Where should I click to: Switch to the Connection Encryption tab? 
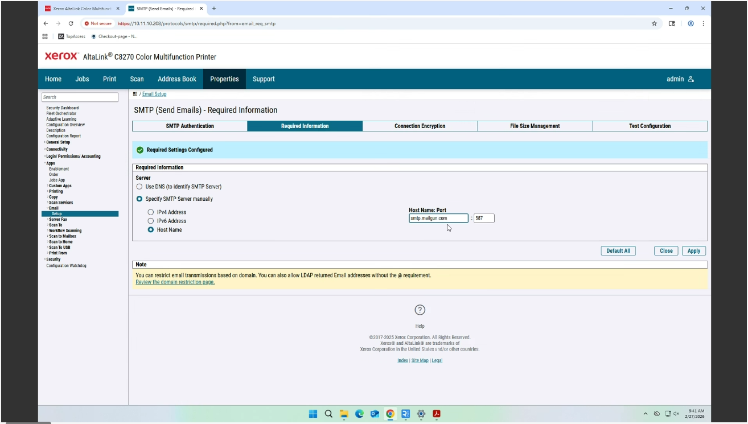pos(420,126)
